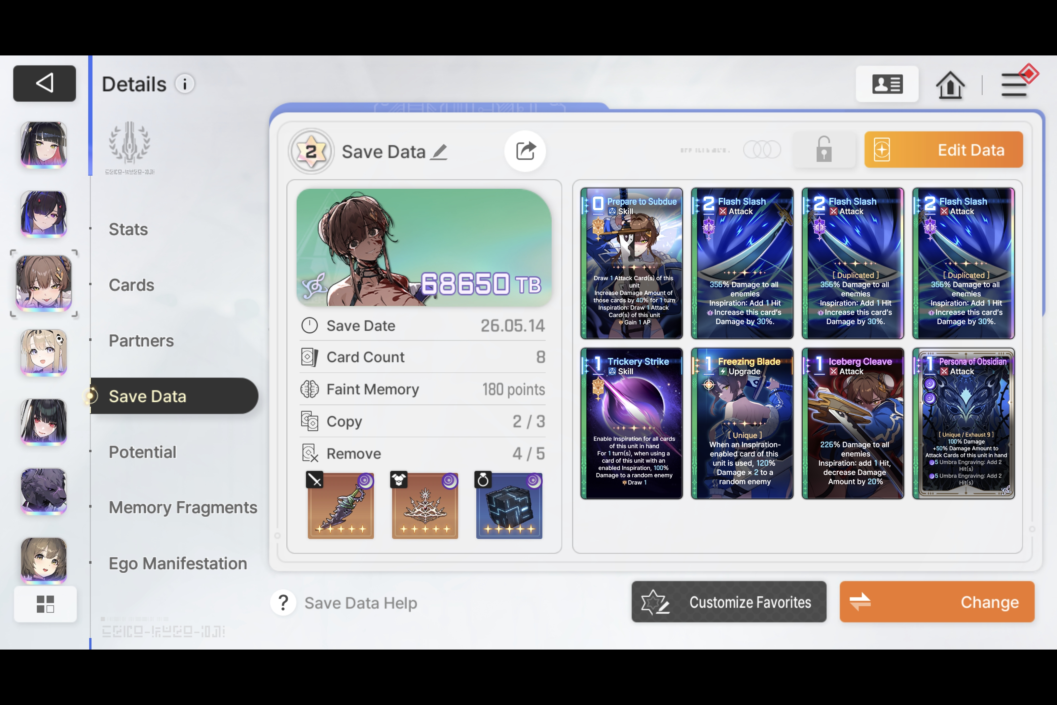The image size is (1057, 705).
Task: Open the Persona of Obsidian card
Action: click(964, 423)
